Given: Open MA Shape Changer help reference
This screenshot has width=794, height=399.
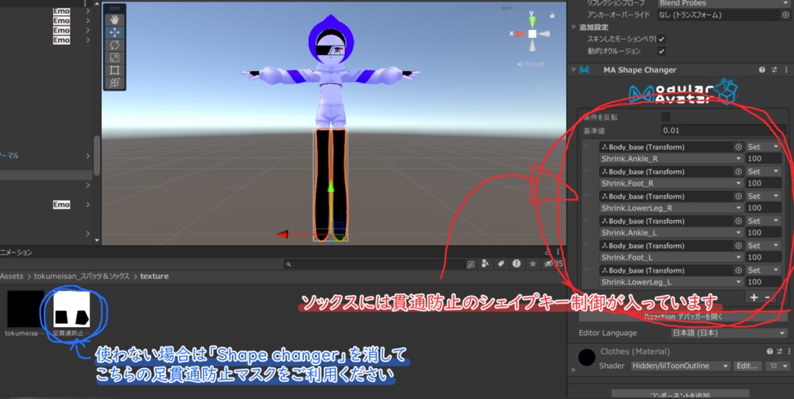Looking at the screenshot, I should [762, 70].
